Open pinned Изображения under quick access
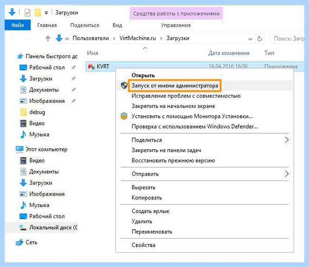The image size is (309, 267). (47, 101)
